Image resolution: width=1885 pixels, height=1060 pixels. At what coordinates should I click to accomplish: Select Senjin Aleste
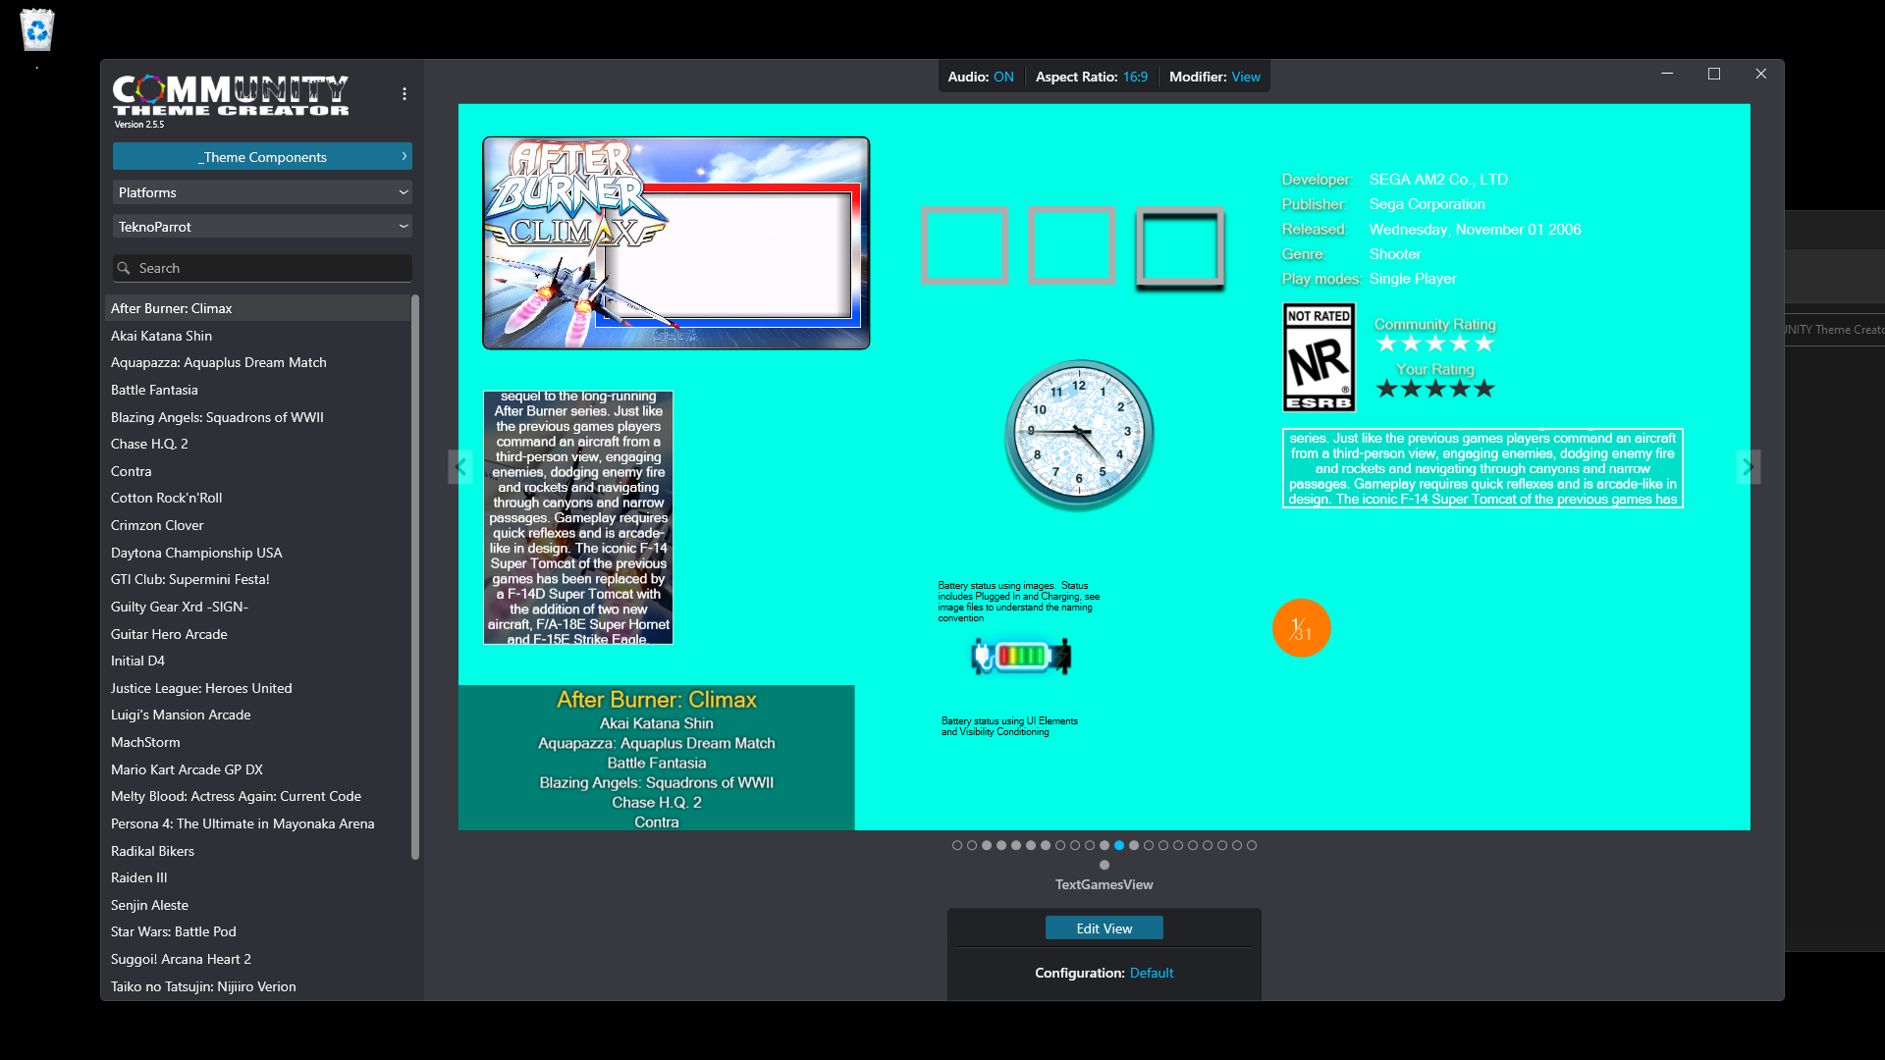tap(257, 905)
